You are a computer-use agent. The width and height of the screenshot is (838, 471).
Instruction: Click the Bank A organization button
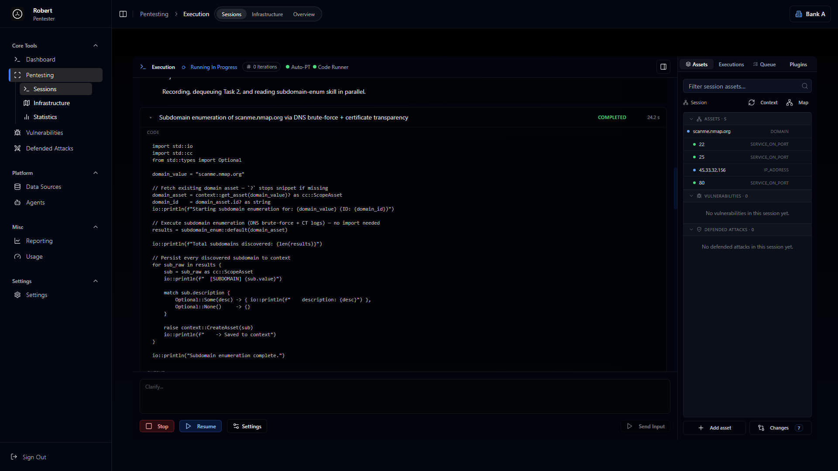point(810,14)
